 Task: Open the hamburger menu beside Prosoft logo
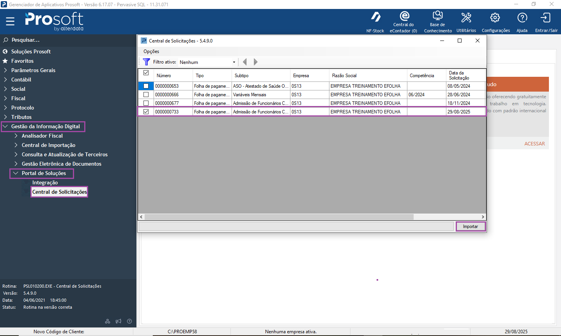click(x=10, y=21)
